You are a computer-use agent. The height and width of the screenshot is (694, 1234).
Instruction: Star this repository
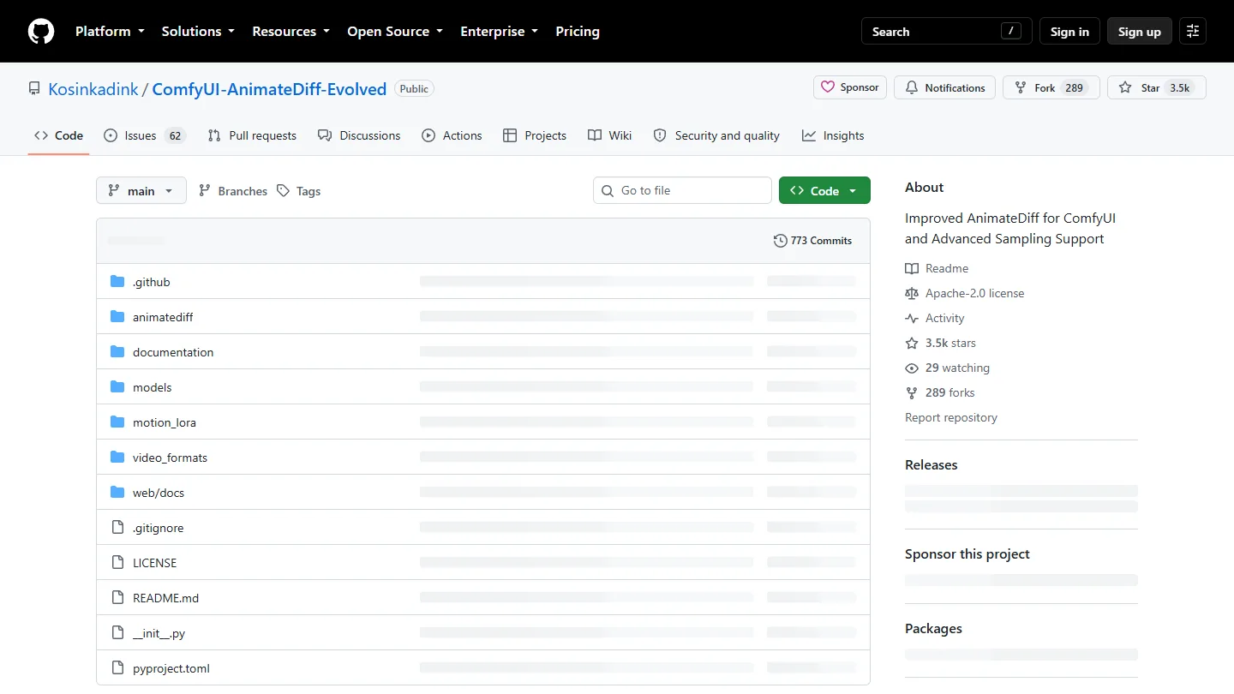coord(1156,87)
